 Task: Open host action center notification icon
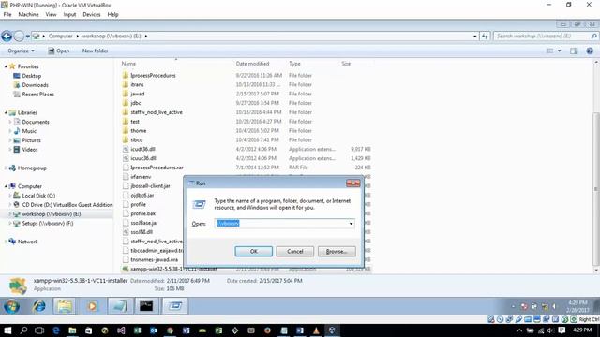(x=562, y=330)
